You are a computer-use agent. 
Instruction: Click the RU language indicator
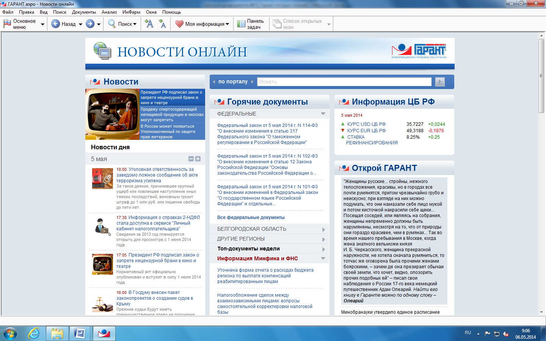[x=468, y=333]
